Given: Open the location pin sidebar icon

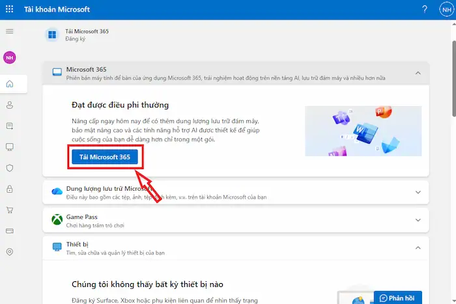Looking at the screenshot, I should [10, 252].
